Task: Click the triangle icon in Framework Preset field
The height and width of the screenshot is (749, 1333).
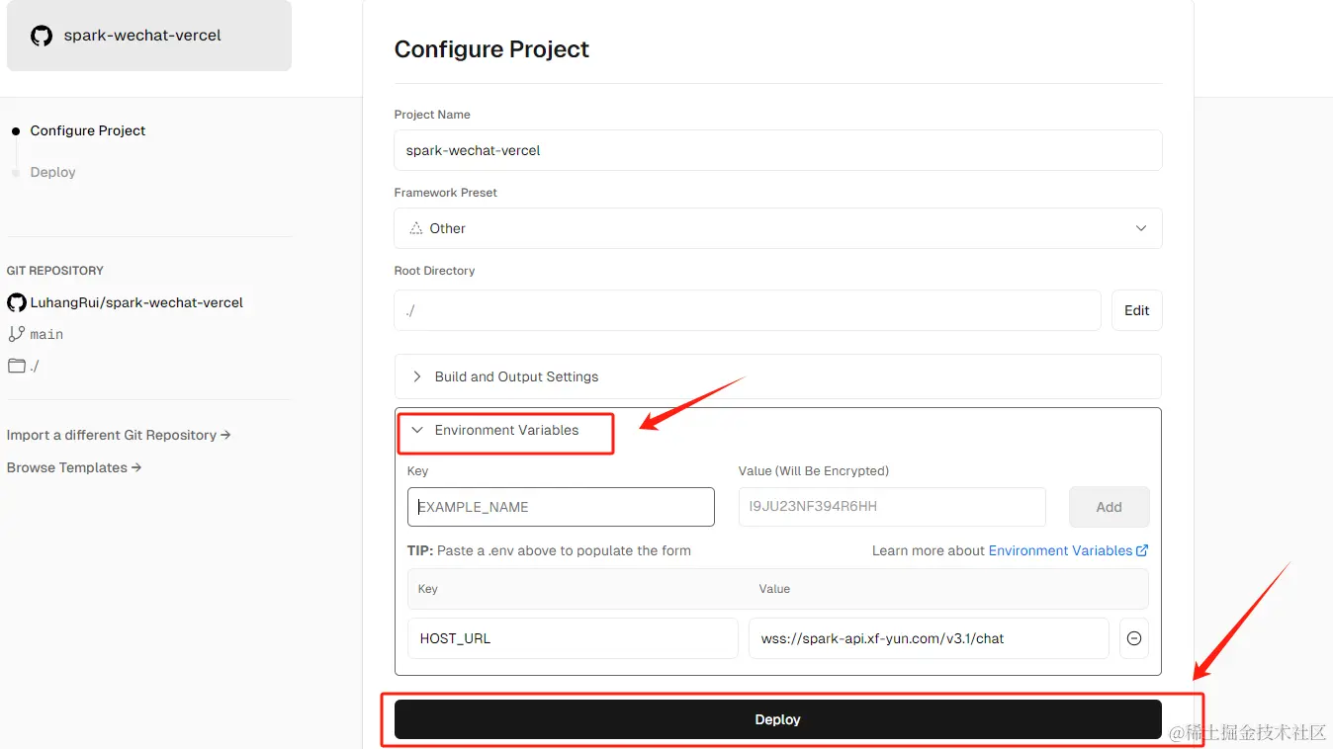Action: [415, 228]
